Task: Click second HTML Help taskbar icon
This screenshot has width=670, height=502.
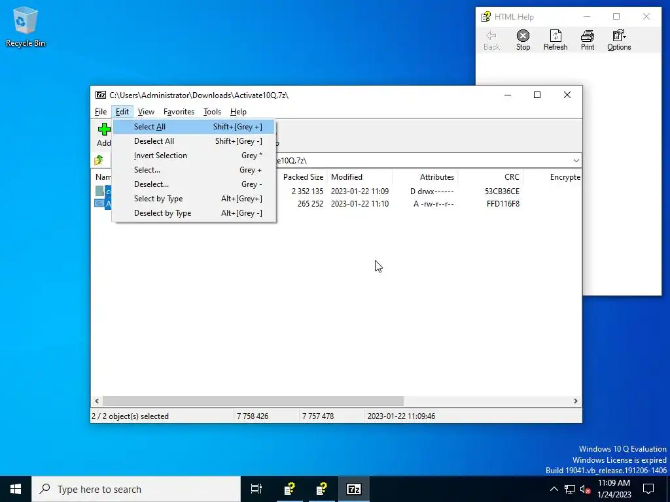Action: coord(322,489)
